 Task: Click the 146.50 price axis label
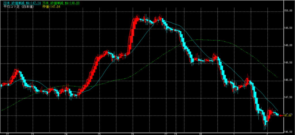[288, 132]
